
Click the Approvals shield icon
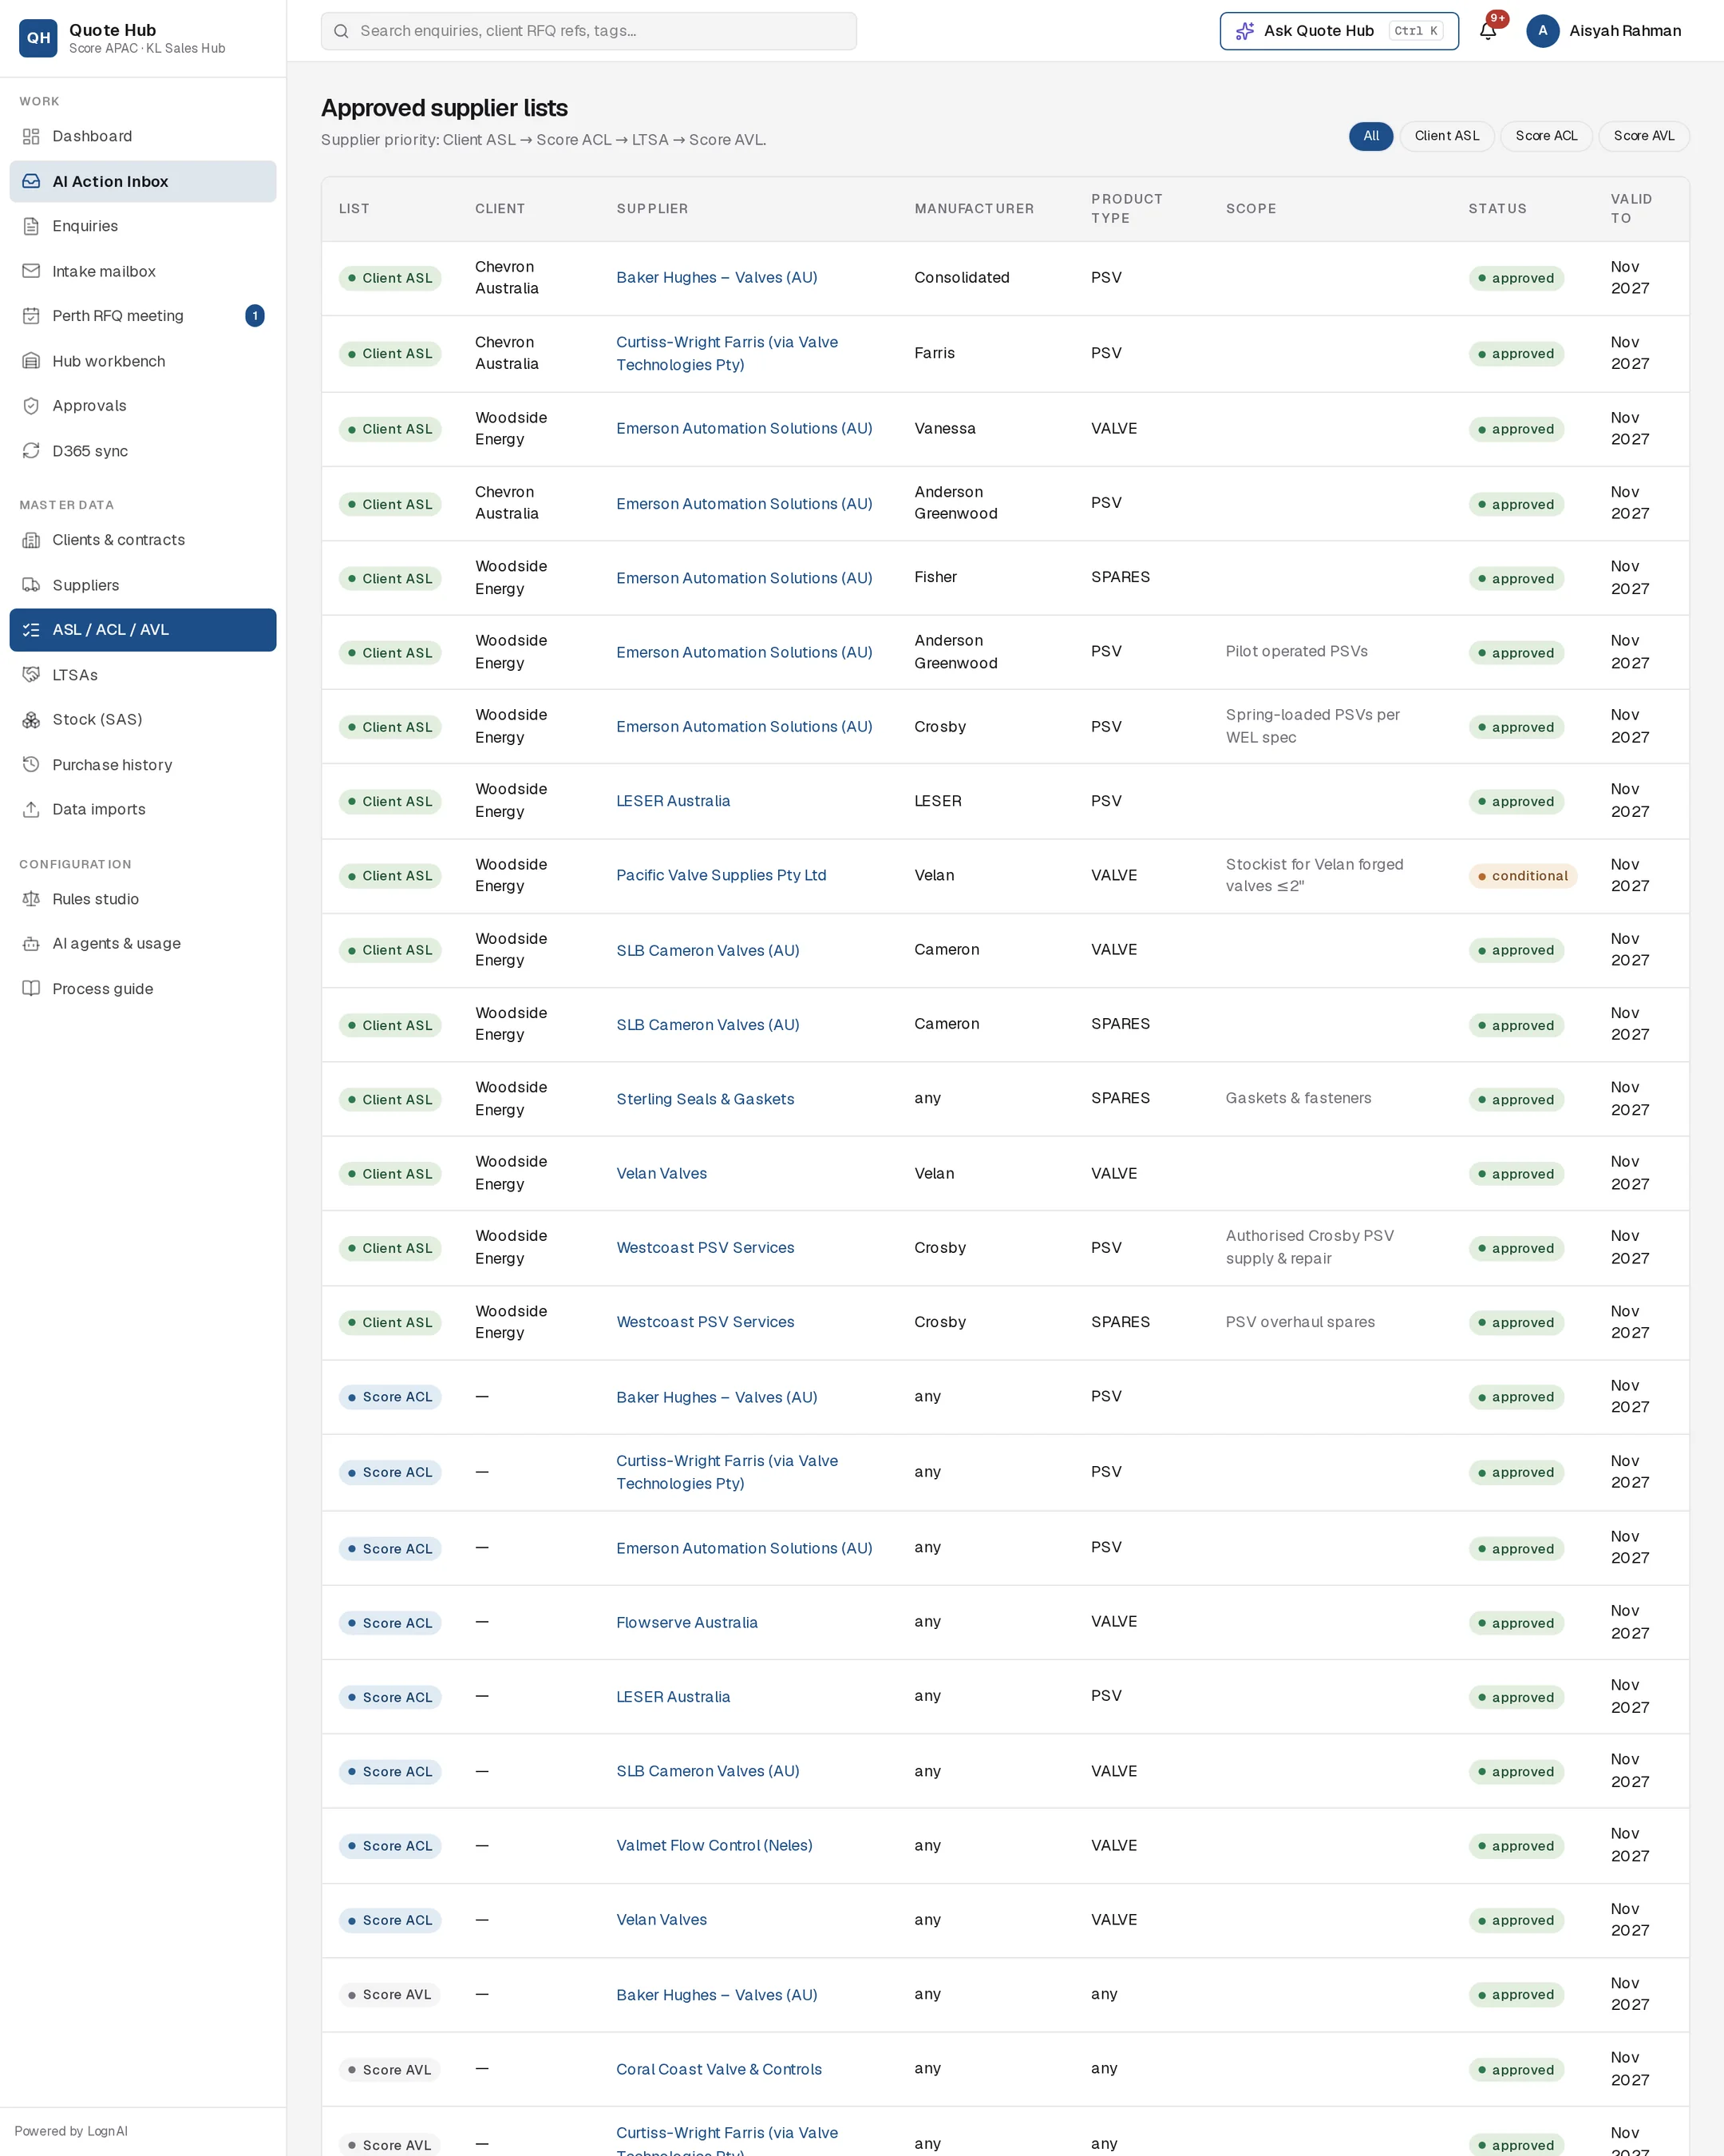point(31,406)
